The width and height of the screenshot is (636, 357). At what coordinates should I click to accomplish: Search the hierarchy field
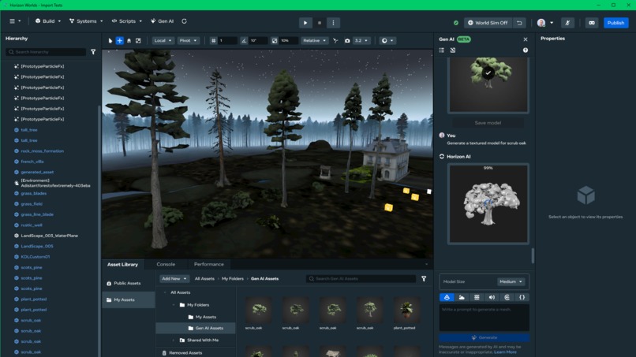(x=46, y=52)
